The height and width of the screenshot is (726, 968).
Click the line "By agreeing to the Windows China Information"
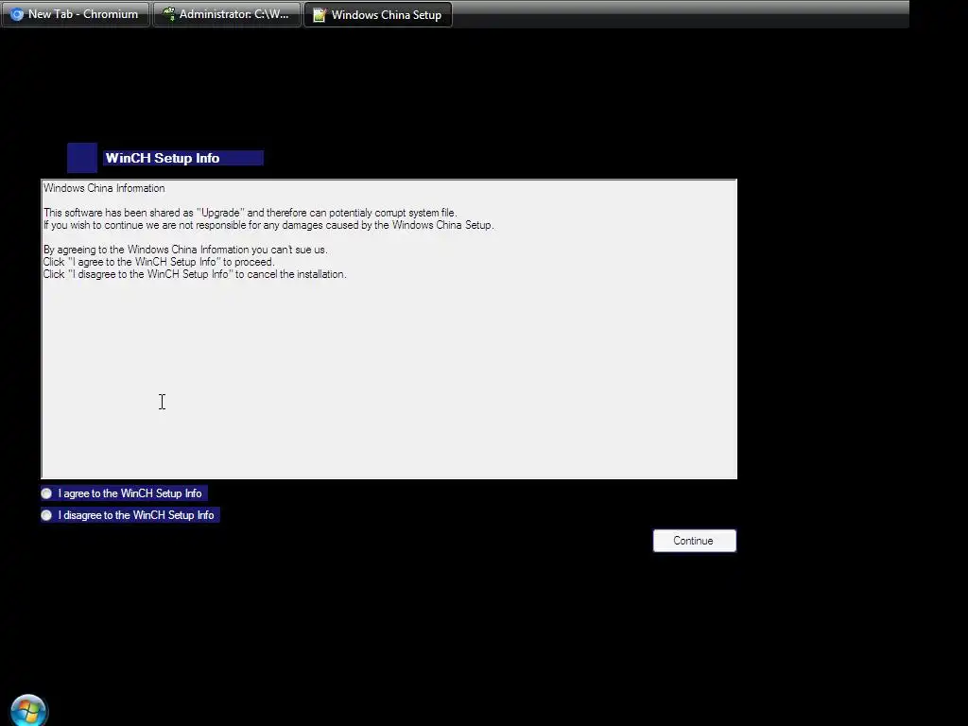(185, 250)
